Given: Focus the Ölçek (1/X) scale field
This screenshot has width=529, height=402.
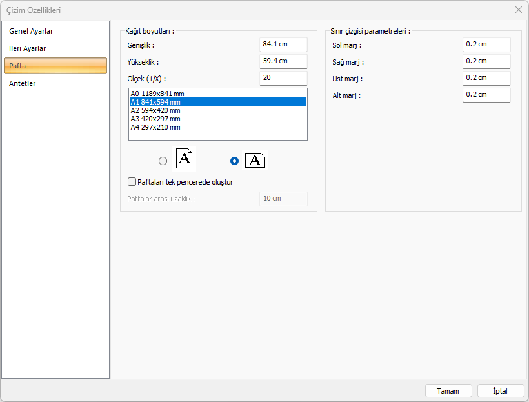Looking at the screenshot, I should [283, 78].
